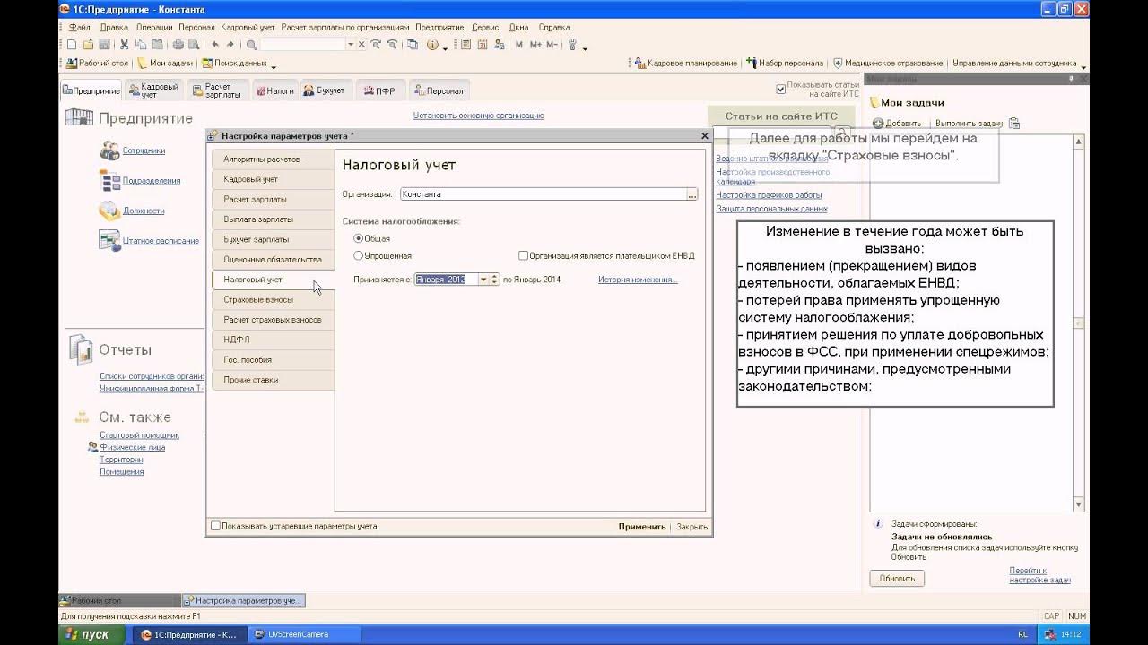Screen dimensions: 1148x645
Task: Open the Алгоритмы расчетов tab
Action: click(273, 159)
